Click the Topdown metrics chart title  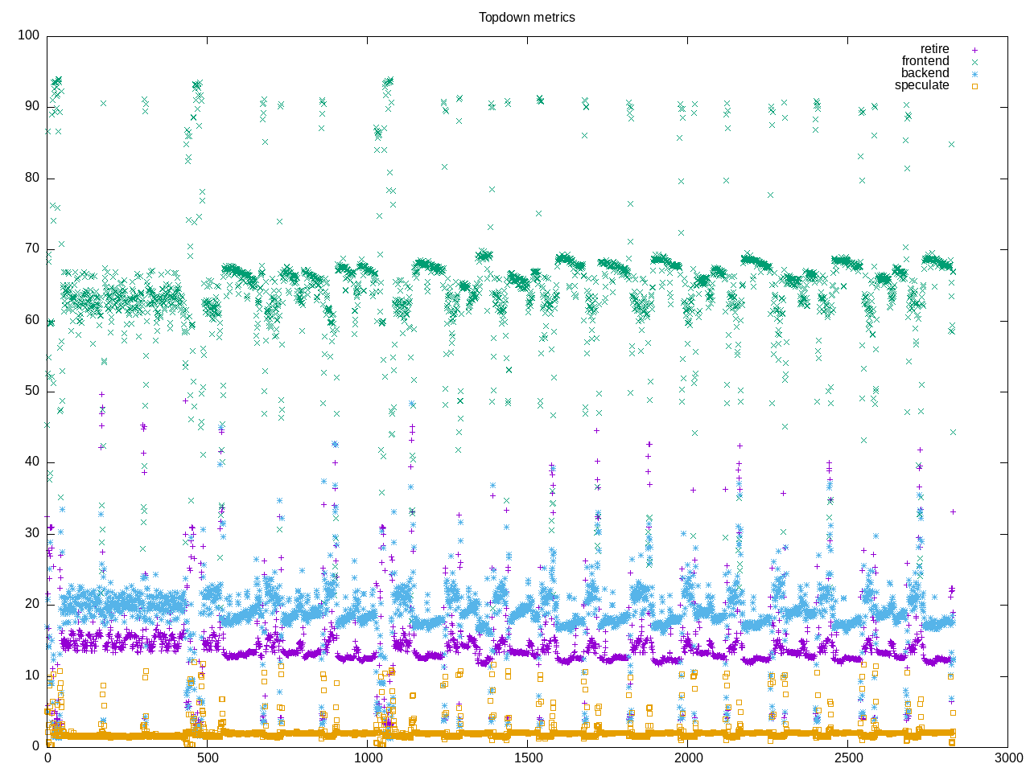526,17
